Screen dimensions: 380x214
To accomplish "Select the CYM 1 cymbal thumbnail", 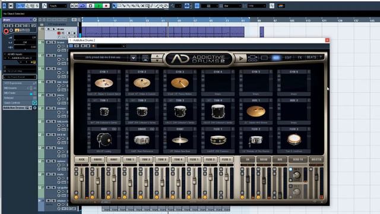I will (x=104, y=83).
